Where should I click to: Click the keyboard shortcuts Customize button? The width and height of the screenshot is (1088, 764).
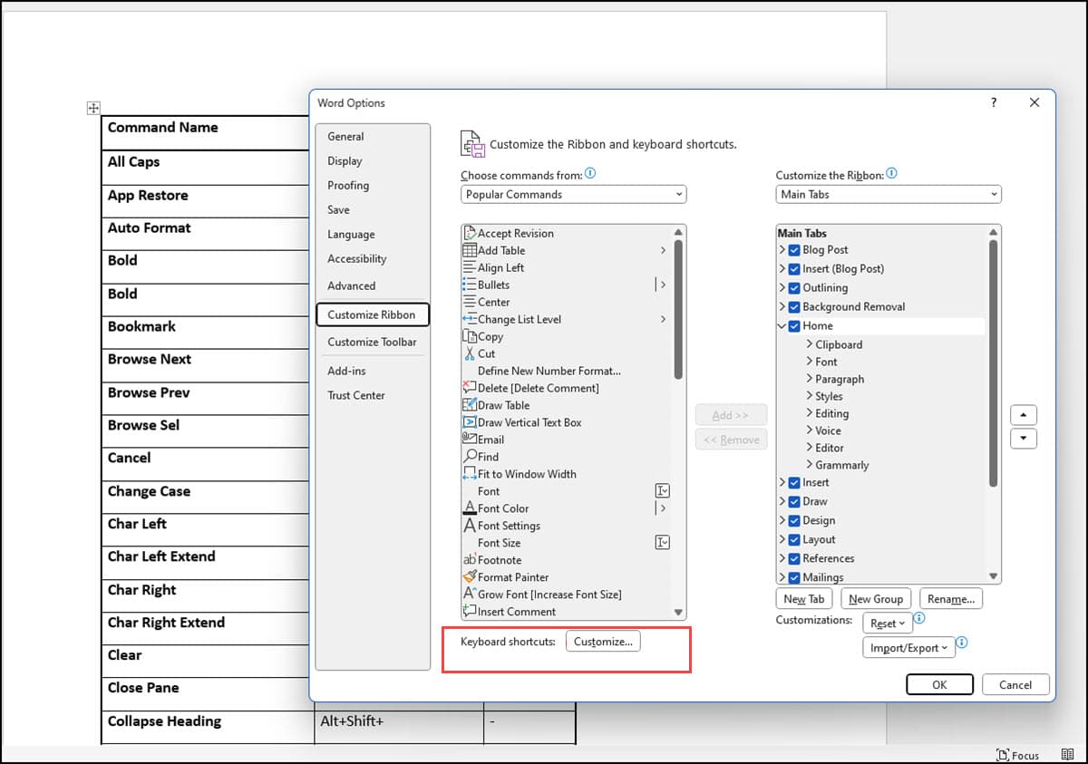(x=603, y=641)
